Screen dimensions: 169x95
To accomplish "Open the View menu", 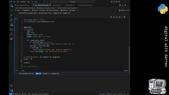I will (29, 2).
